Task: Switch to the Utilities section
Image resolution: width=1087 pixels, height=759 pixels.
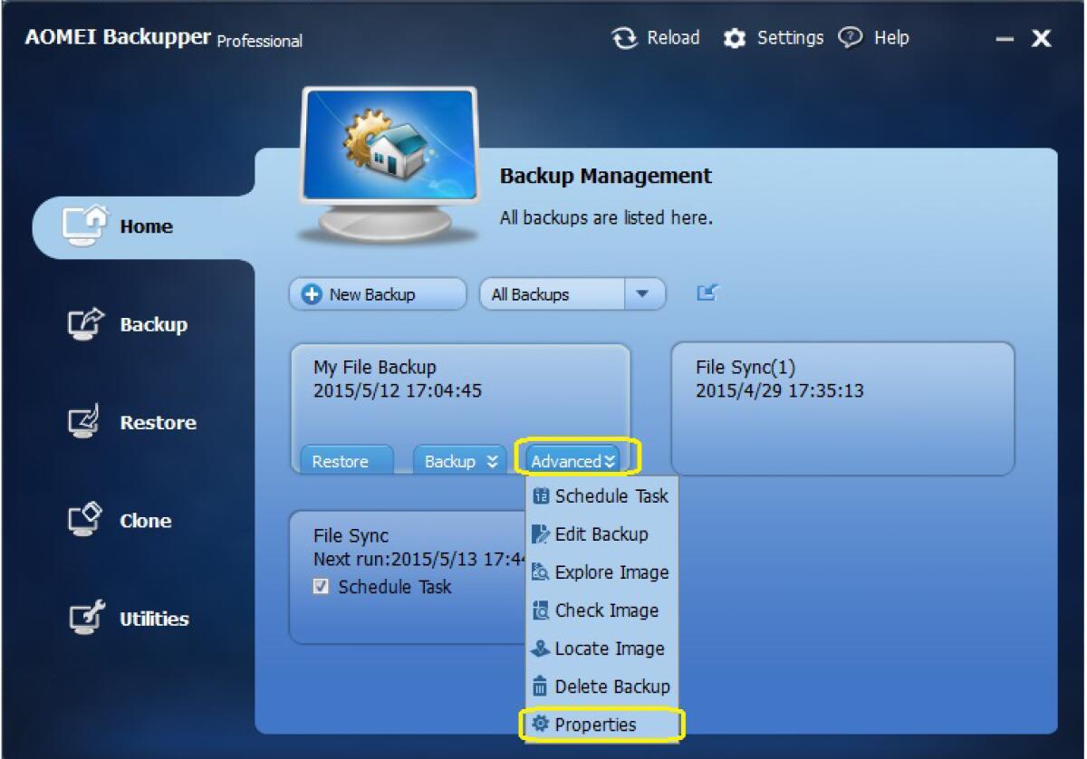Action: (154, 619)
